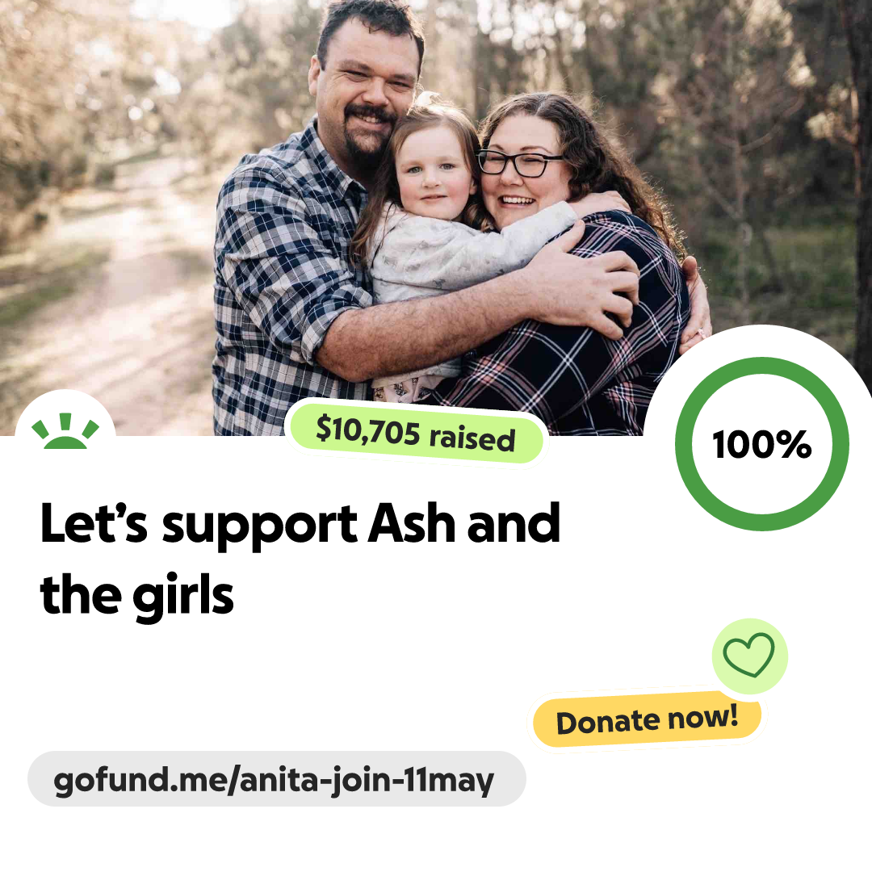Open the gofund.me/anita-join-11may link

(x=276, y=779)
